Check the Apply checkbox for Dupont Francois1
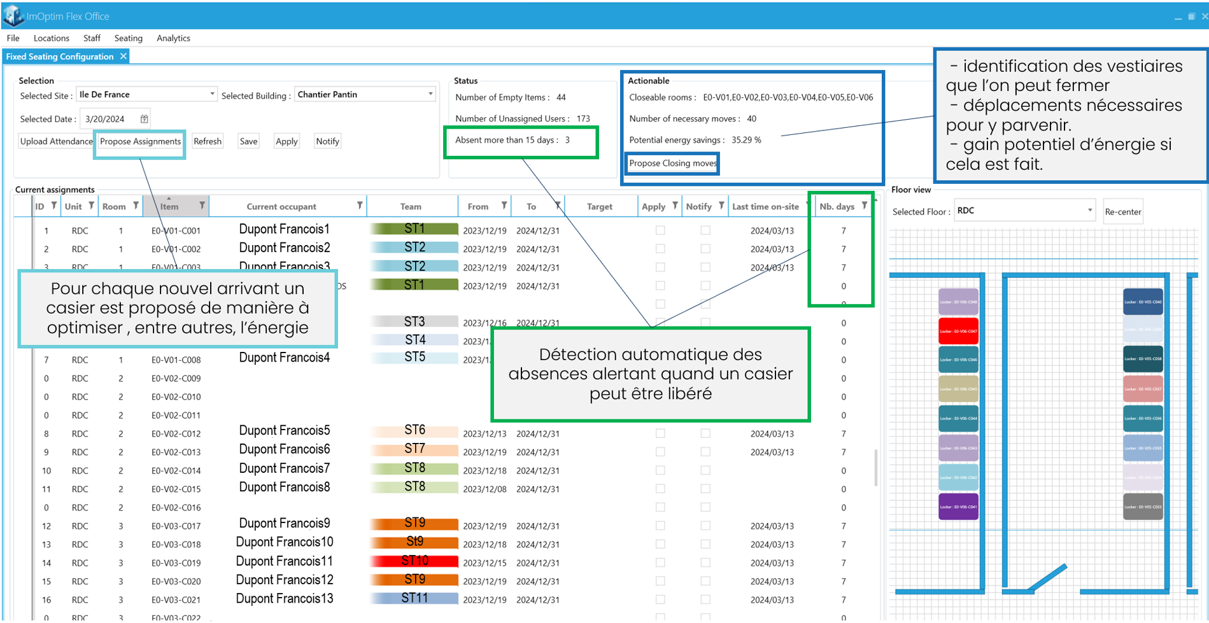 (660, 230)
